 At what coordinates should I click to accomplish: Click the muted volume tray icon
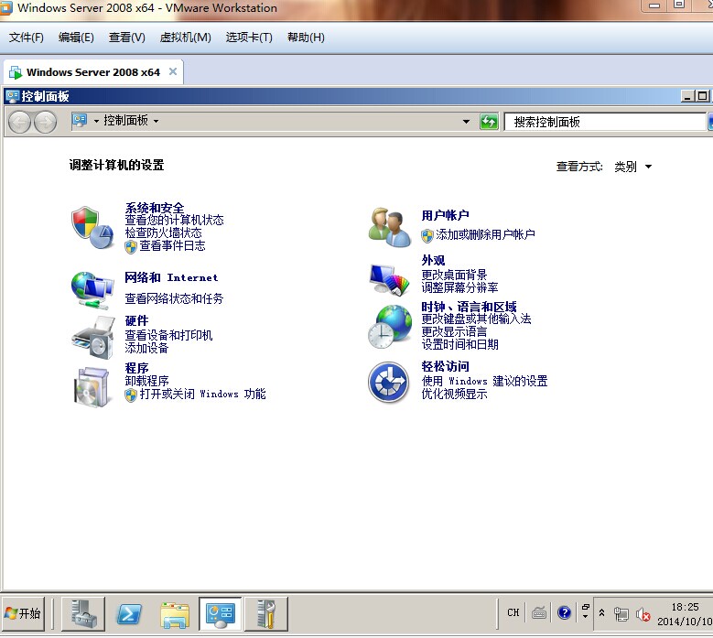click(x=643, y=614)
